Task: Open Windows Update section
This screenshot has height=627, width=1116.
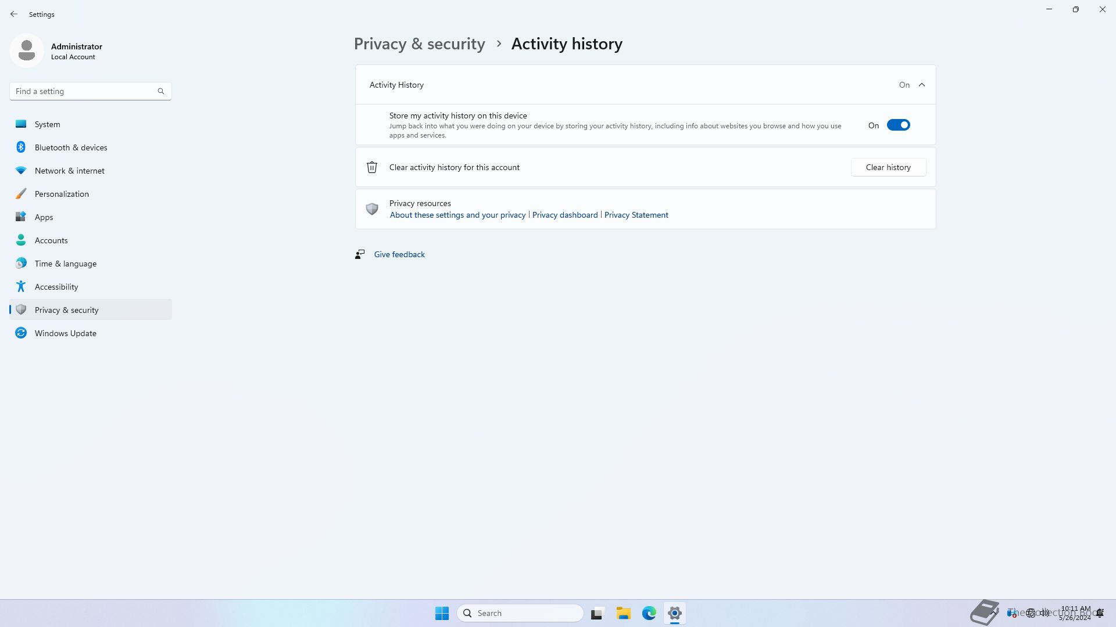Action: pyautogui.click(x=65, y=333)
